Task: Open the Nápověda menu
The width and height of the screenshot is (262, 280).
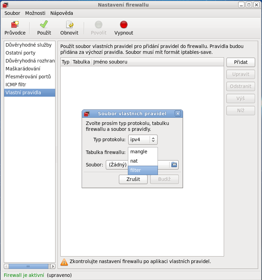Action: [x=61, y=13]
